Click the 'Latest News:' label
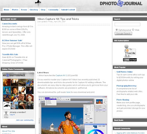This screenshot has width=147, height=134. (x=43, y=72)
